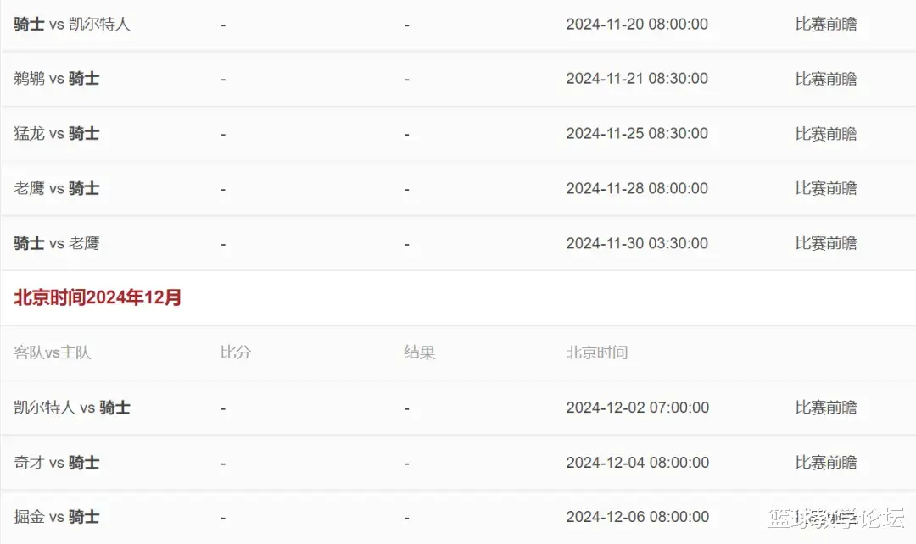Click the 北京时间2024年12月 section heading
Screen dimensions: 916x544
point(98,297)
